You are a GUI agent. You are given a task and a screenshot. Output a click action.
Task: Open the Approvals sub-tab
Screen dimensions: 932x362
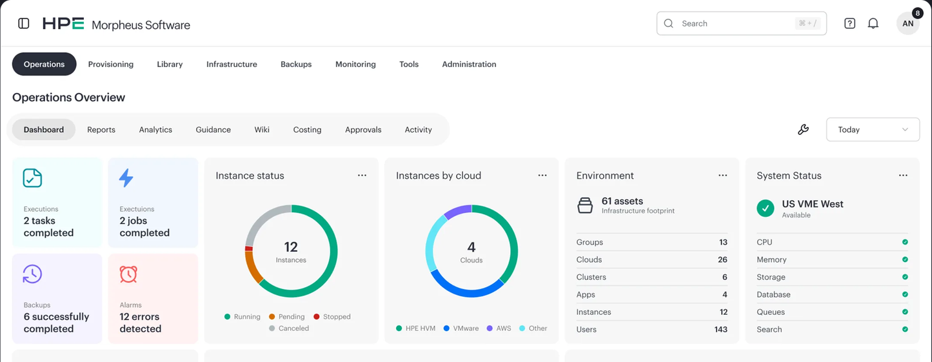[363, 130]
